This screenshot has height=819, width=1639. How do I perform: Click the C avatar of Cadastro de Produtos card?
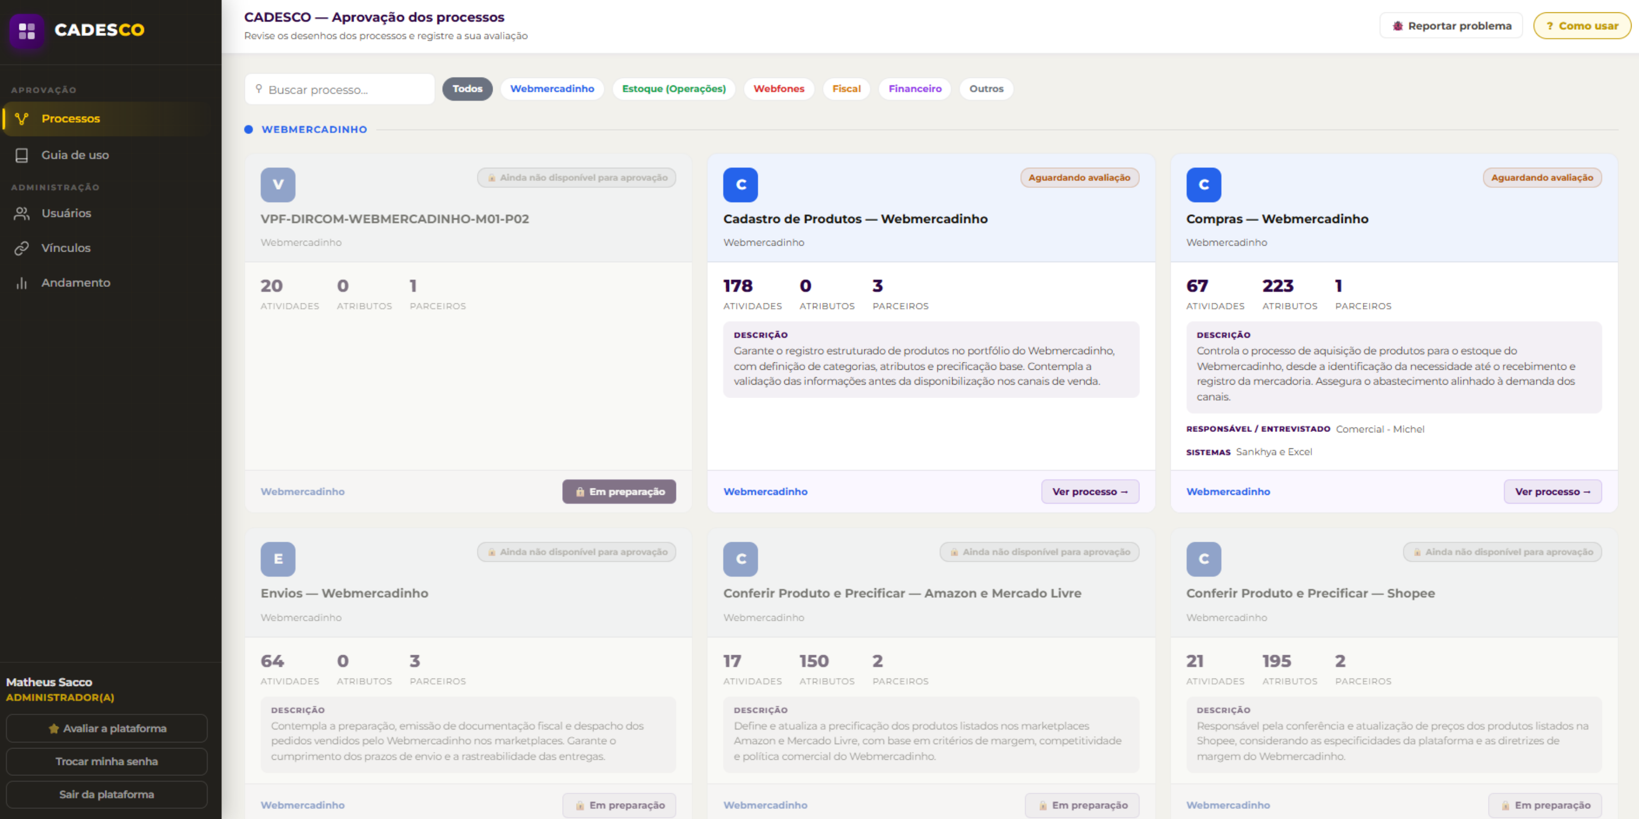740,185
